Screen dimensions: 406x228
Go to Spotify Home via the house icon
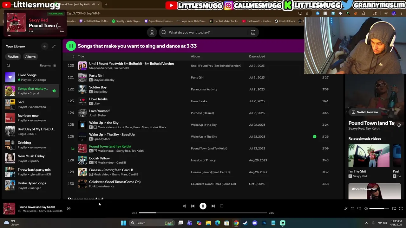pyautogui.click(x=152, y=32)
